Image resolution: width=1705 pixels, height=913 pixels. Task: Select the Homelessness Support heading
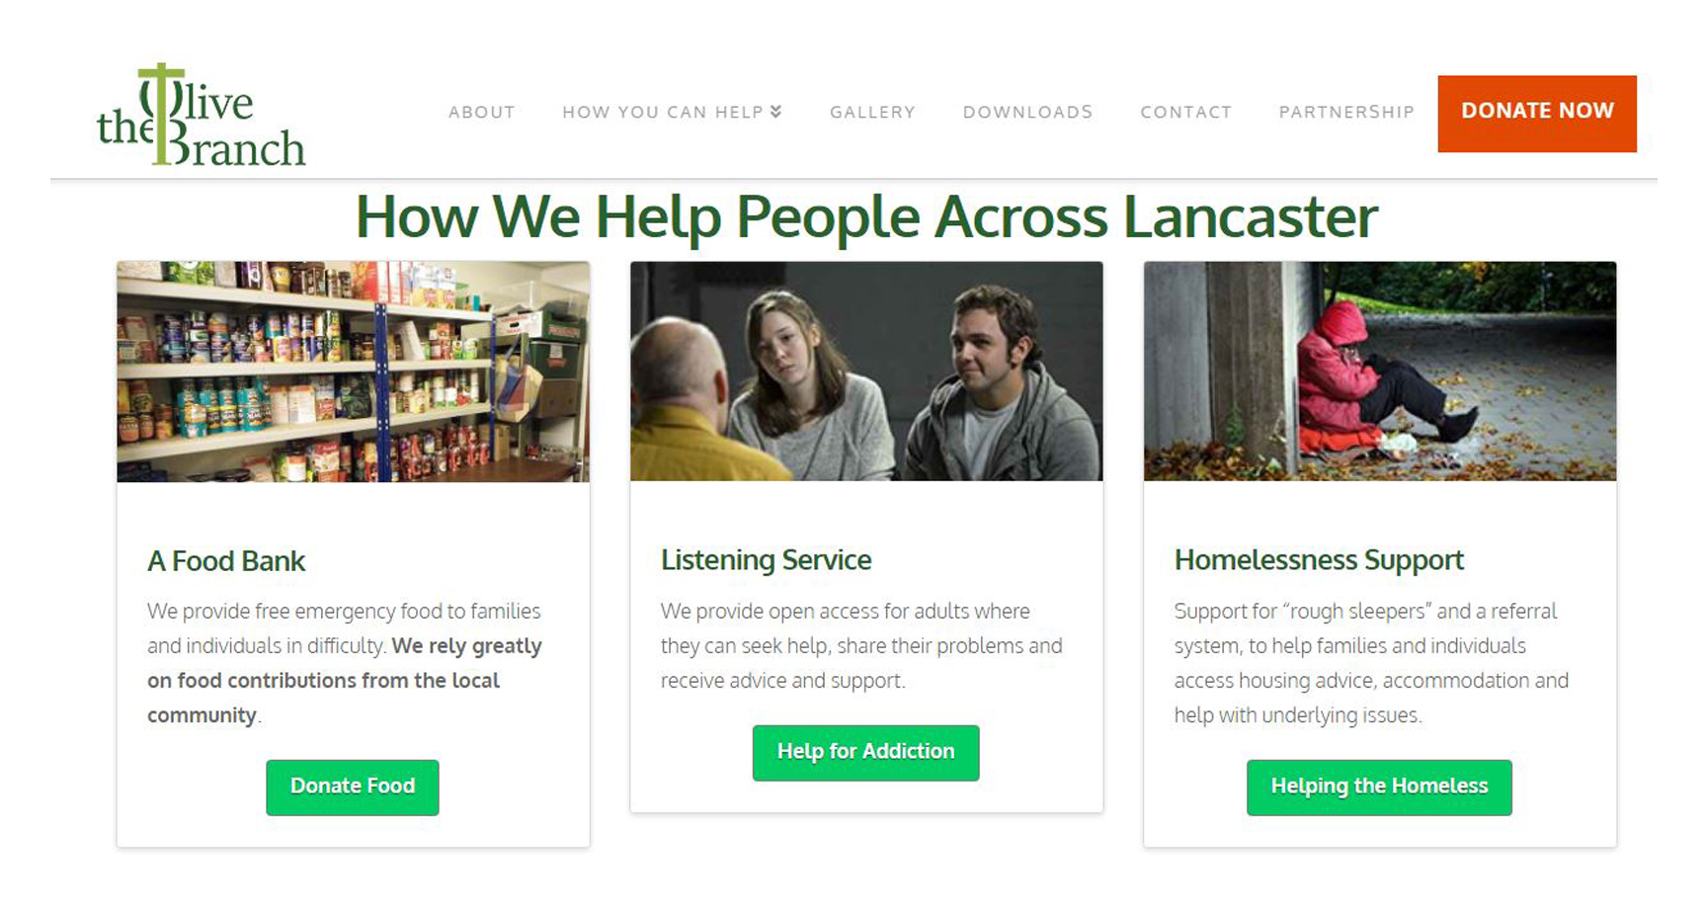point(1319,560)
